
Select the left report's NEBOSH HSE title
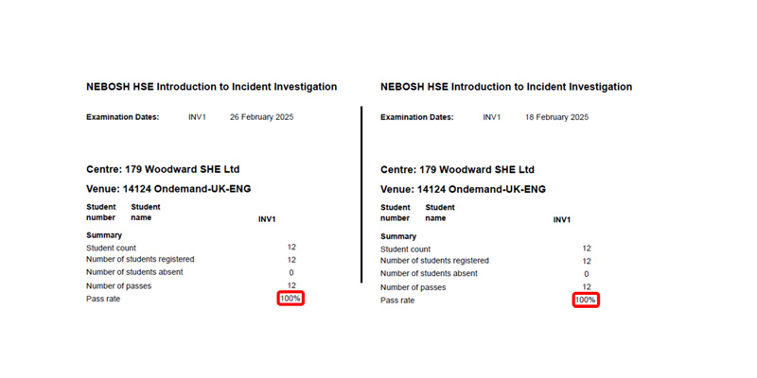[x=211, y=87]
